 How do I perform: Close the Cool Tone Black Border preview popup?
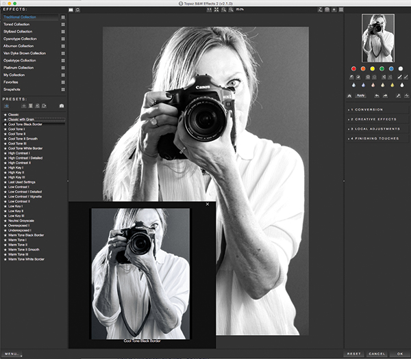[208, 204]
